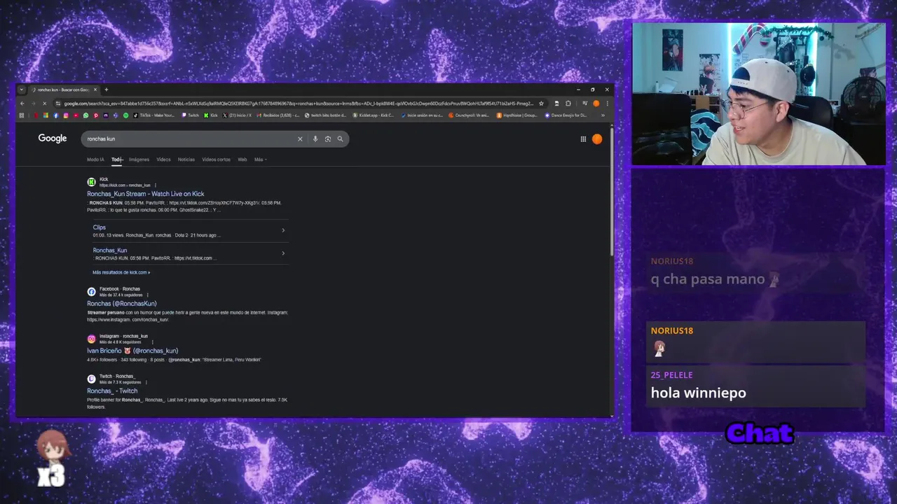Viewport: 897px width, 504px height.
Task: Go back using the browser back arrow
Action: pos(22,104)
